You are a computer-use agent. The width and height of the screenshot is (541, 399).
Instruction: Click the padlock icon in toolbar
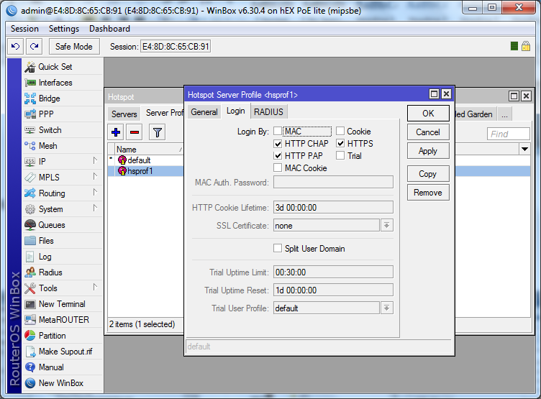(526, 46)
